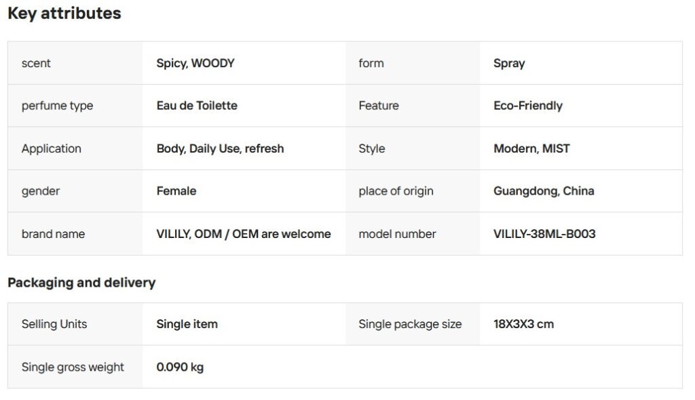Screen dimensions: 695x400
Task: Click the 'Packaging and delivery' heading
Action: coord(81,283)
